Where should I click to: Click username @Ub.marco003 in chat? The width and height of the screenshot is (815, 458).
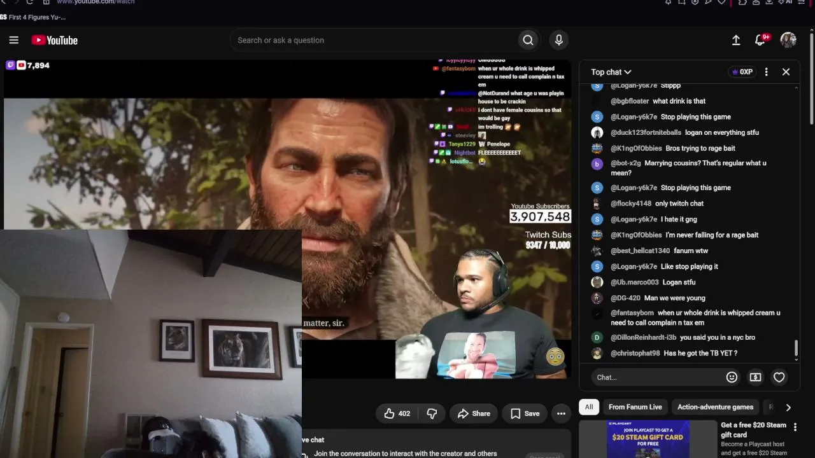coord(635,282)
